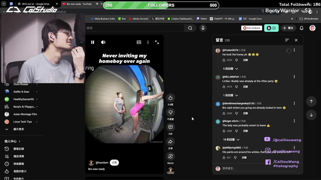Mute the Shorts video volume

tap(103, 42)
